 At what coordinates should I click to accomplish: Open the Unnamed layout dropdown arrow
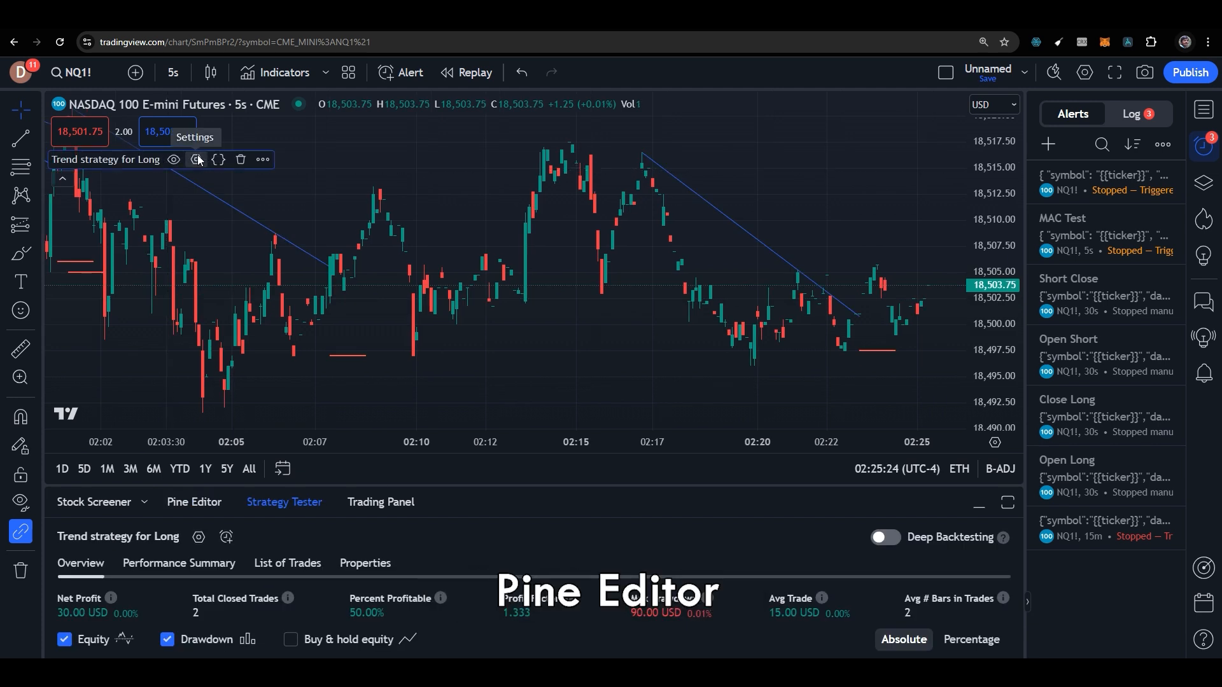pyautogui.click(x=1024, y=73)
